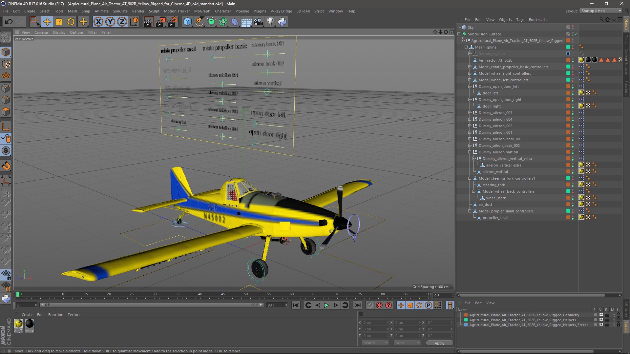Add a Cube primitive object
The width and height of the screenshot is (630, 354).
coord(187,22)
